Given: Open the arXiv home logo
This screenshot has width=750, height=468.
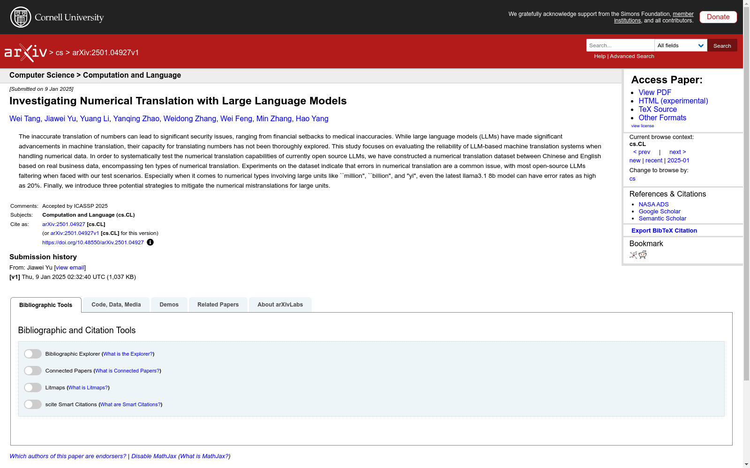Looking at the screenshot, I should coord(26,53).
